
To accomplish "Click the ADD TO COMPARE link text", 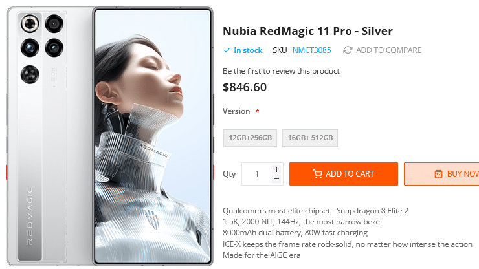I will (388, 50).
